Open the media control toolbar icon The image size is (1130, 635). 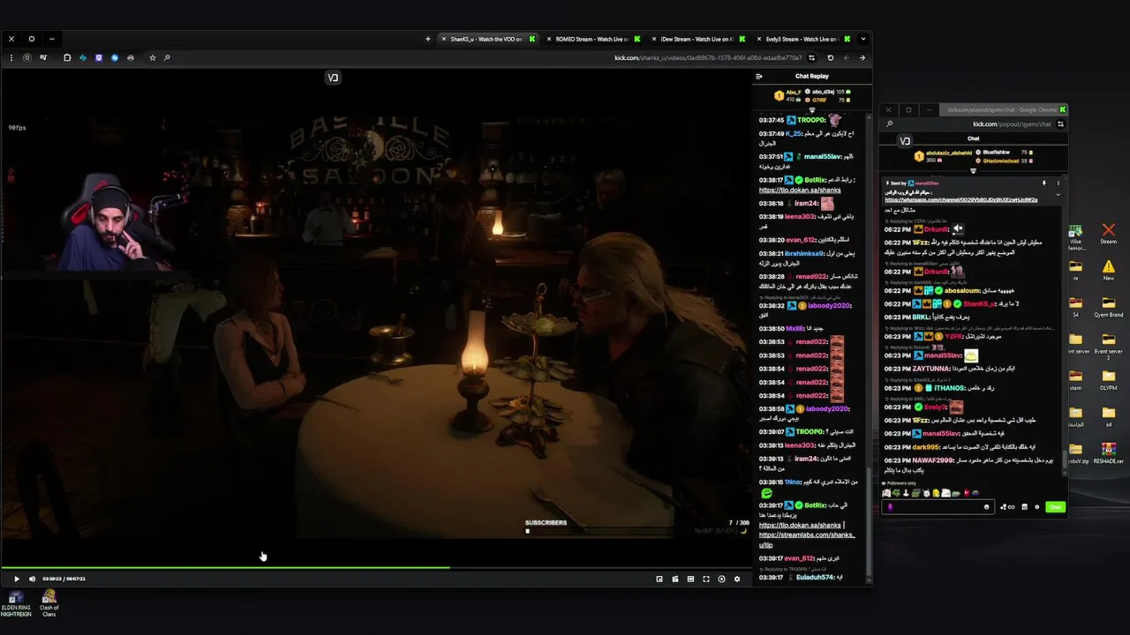42,58
